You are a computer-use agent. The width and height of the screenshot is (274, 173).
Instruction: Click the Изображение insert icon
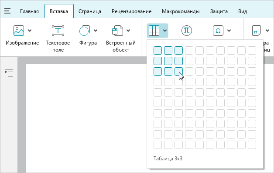point(19,31)
